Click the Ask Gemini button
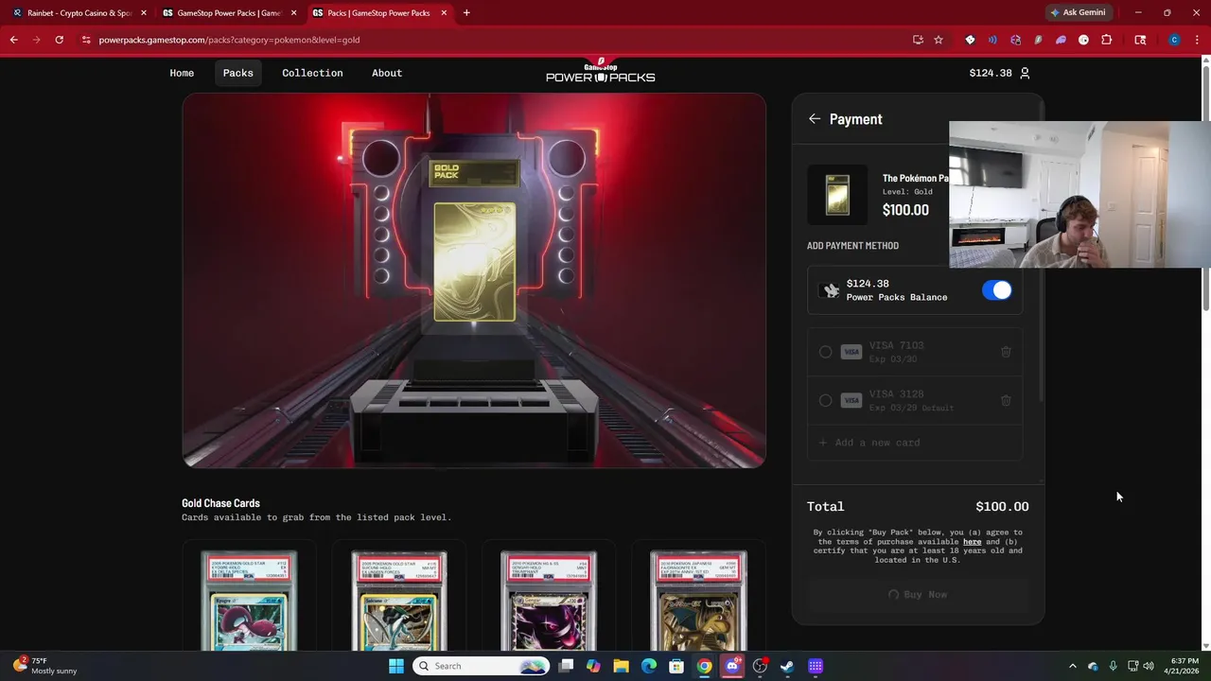1211x681 pixels. tap(1077, 12)
